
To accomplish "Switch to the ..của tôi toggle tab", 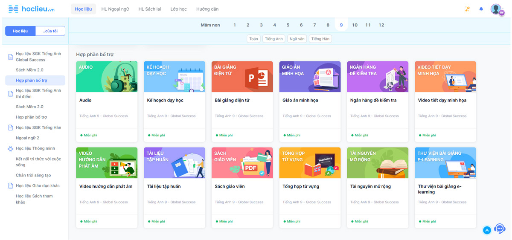I will 50,31.
